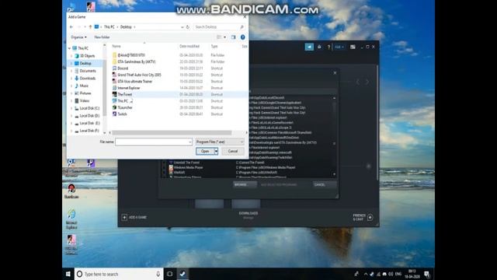Open the Windows Start menu
The height and width of the screenshot is (280, 497).
(x=68, y=274)
